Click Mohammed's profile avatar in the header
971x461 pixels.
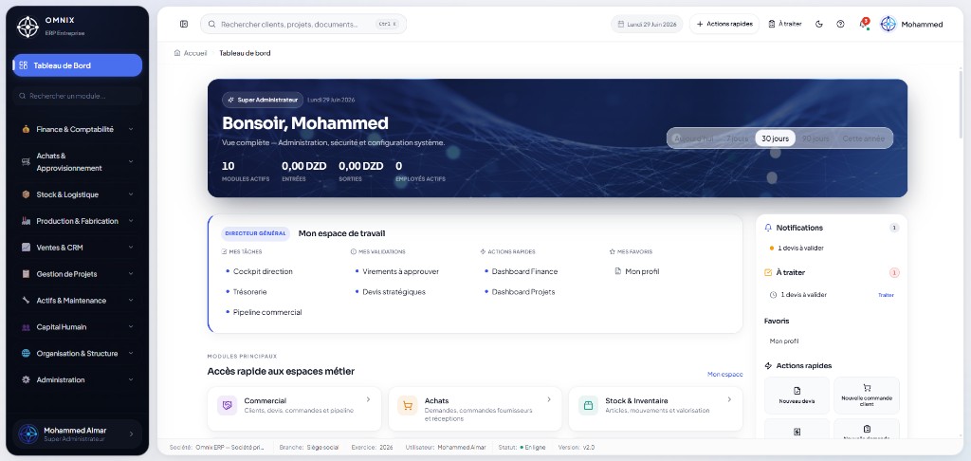(x=888, y=24)
